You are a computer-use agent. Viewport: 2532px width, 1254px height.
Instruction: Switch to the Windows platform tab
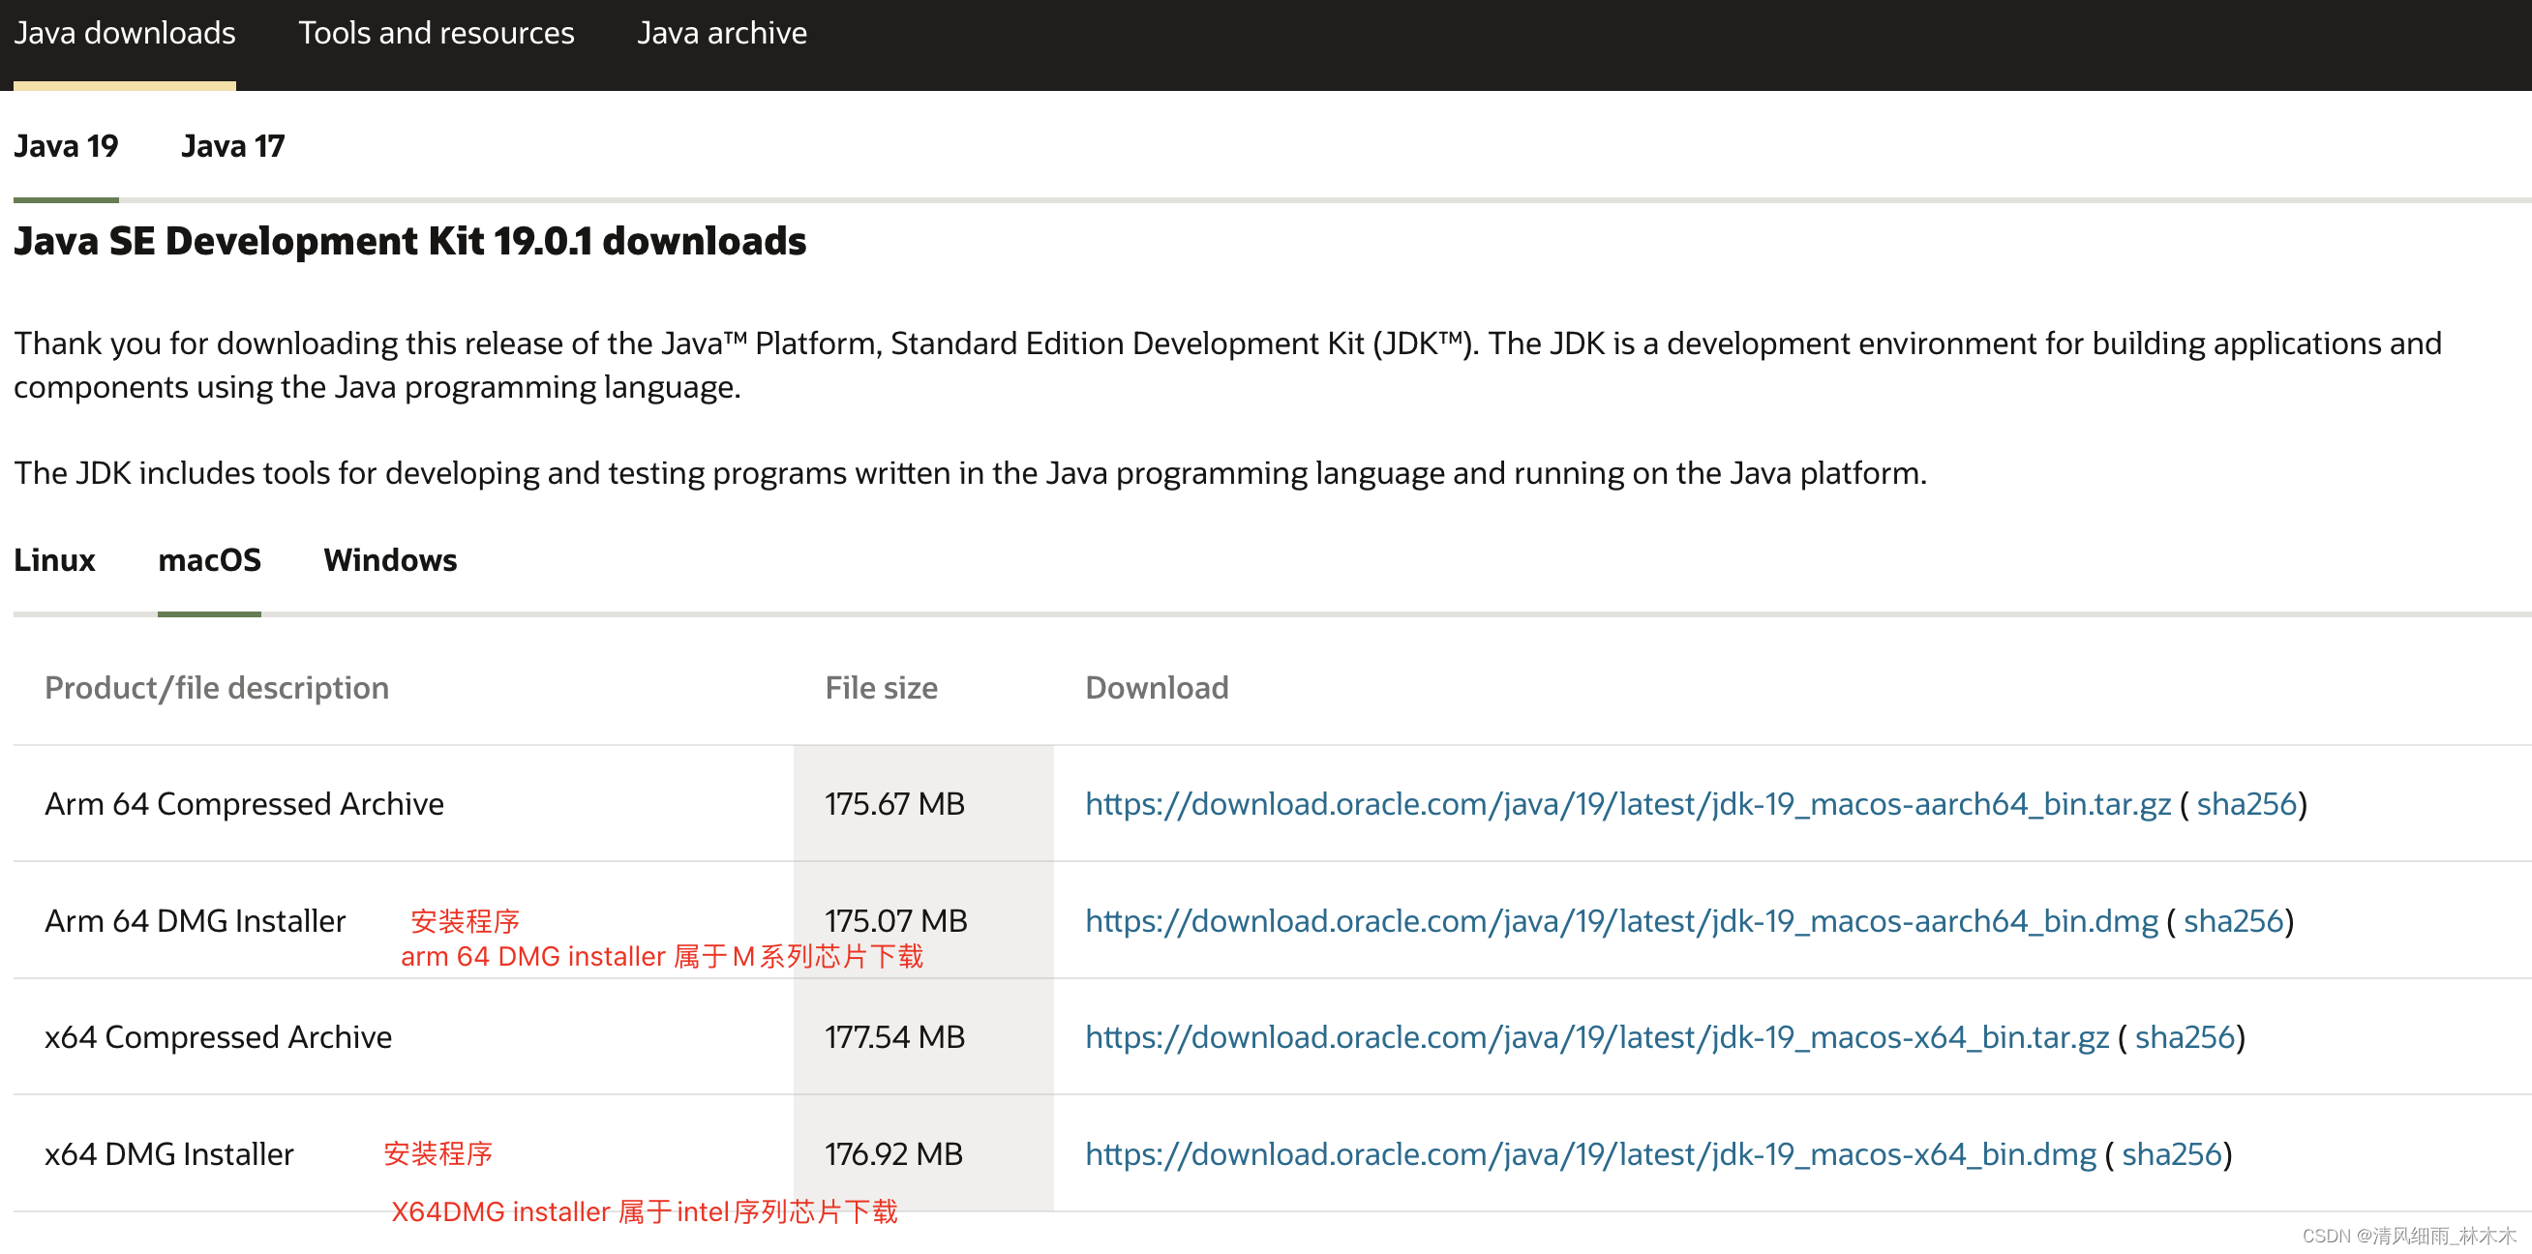[390, 560]
